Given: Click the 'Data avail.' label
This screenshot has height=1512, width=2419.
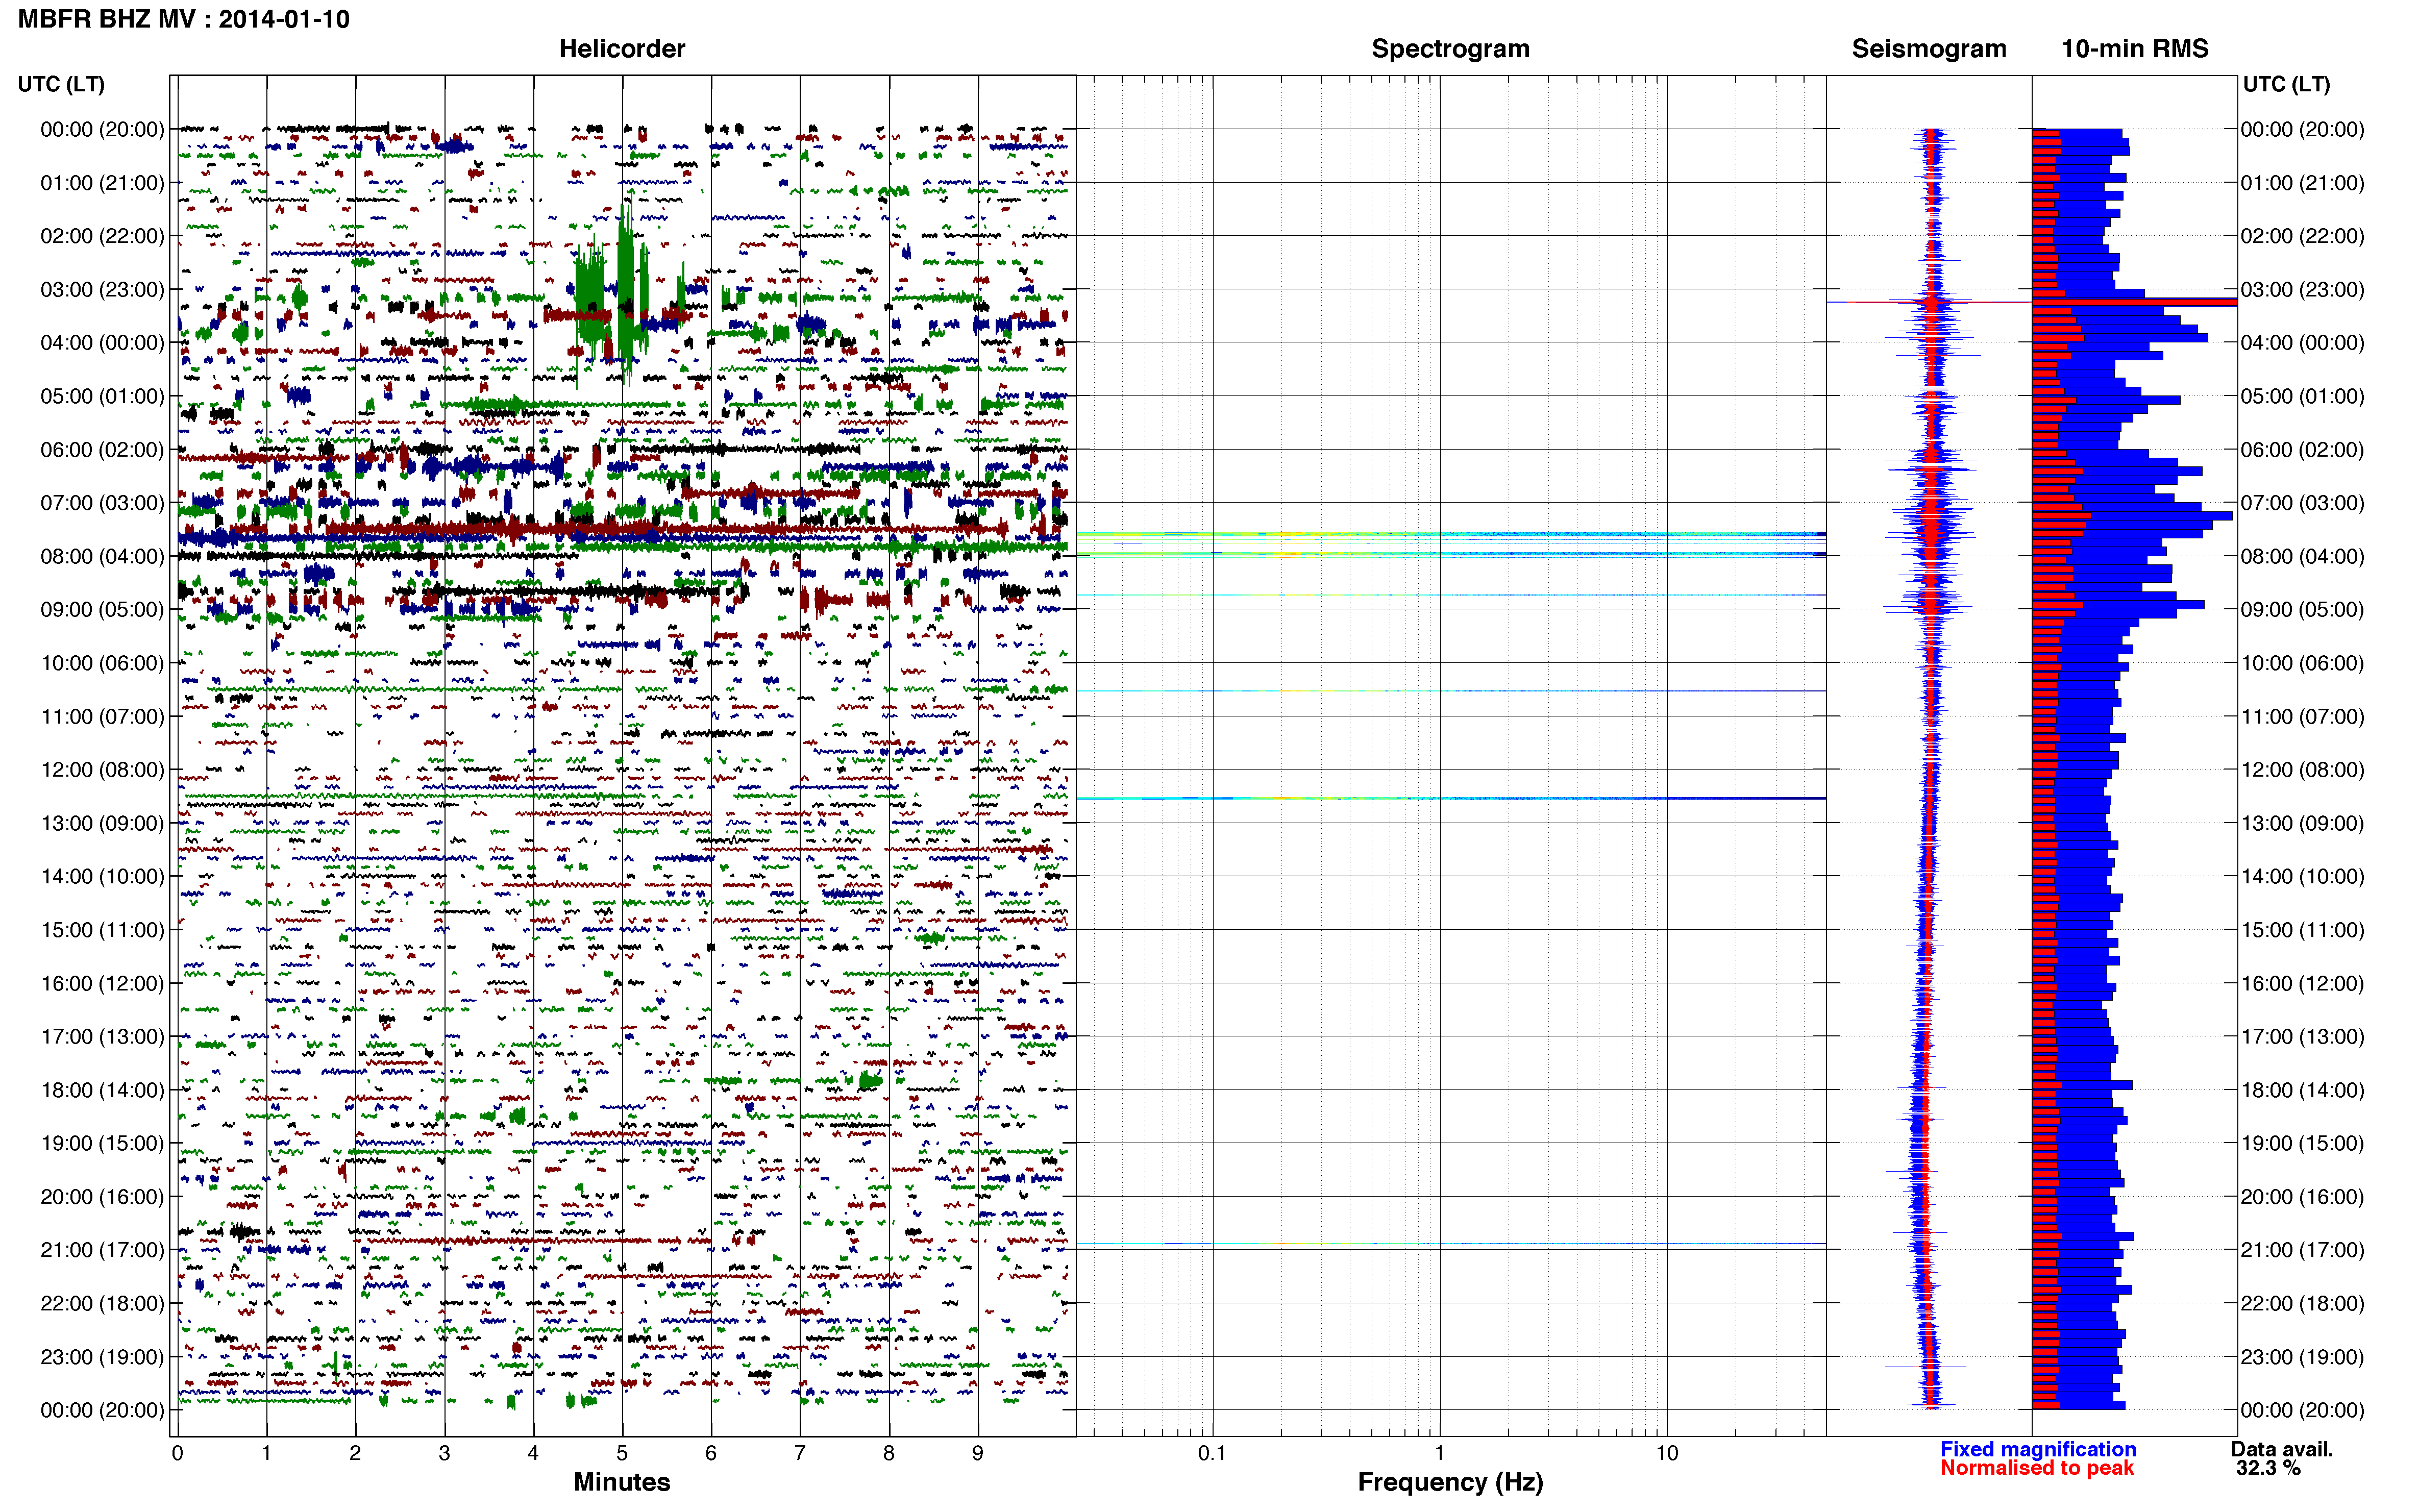Looking at the screenshot, I should click(2282, 1449).
